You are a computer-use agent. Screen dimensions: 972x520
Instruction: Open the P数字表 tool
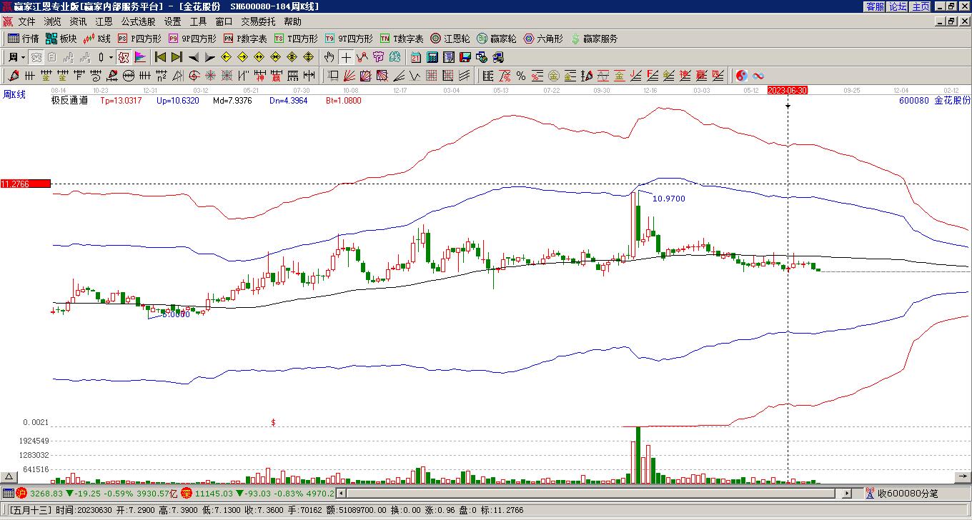tap(245, 39)
